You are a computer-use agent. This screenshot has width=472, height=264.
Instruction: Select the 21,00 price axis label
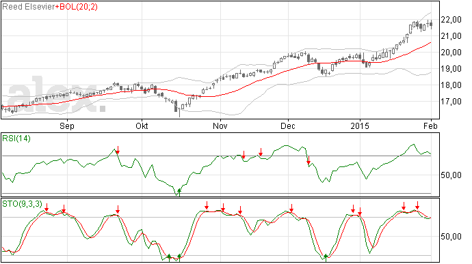[x=451, y=36]
